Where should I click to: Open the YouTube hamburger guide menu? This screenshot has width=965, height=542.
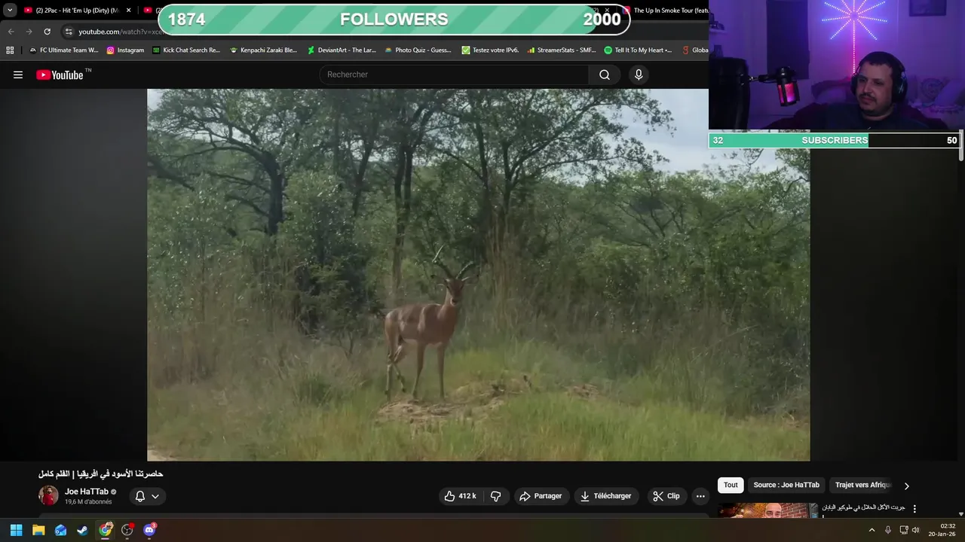pyautogui.click(x=18, y=75)
